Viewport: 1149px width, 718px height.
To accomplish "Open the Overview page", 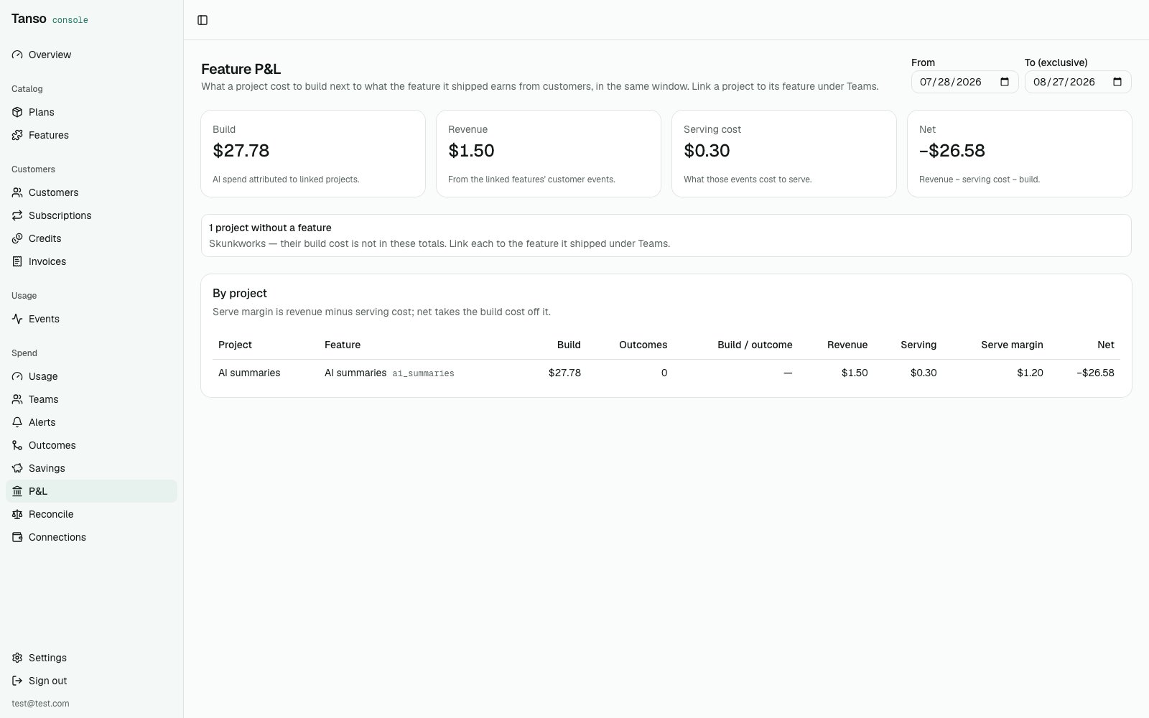I will pos(91,55).
